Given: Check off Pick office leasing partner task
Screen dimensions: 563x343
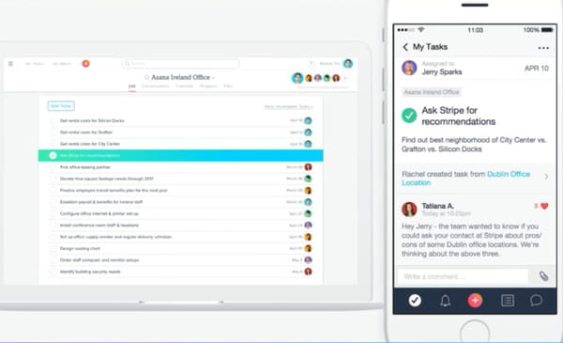Looking at the screenshot, I should click(x=53, y=167).
